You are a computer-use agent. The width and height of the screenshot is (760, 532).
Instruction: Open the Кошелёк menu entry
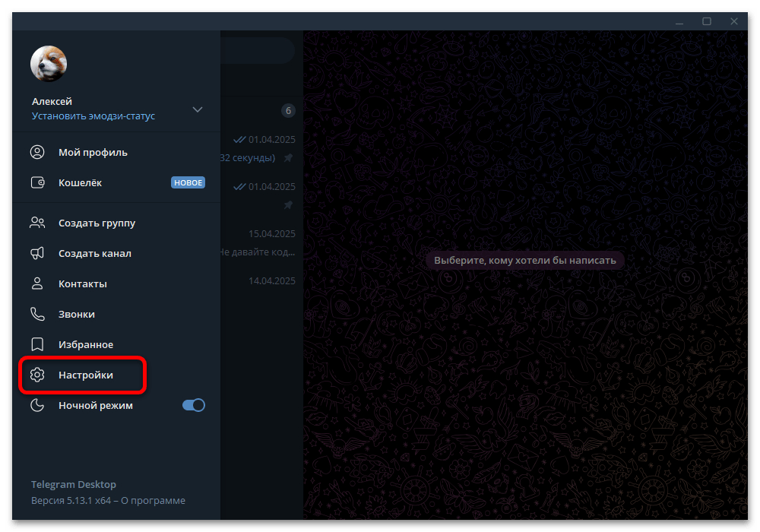(x=116, y=182)
